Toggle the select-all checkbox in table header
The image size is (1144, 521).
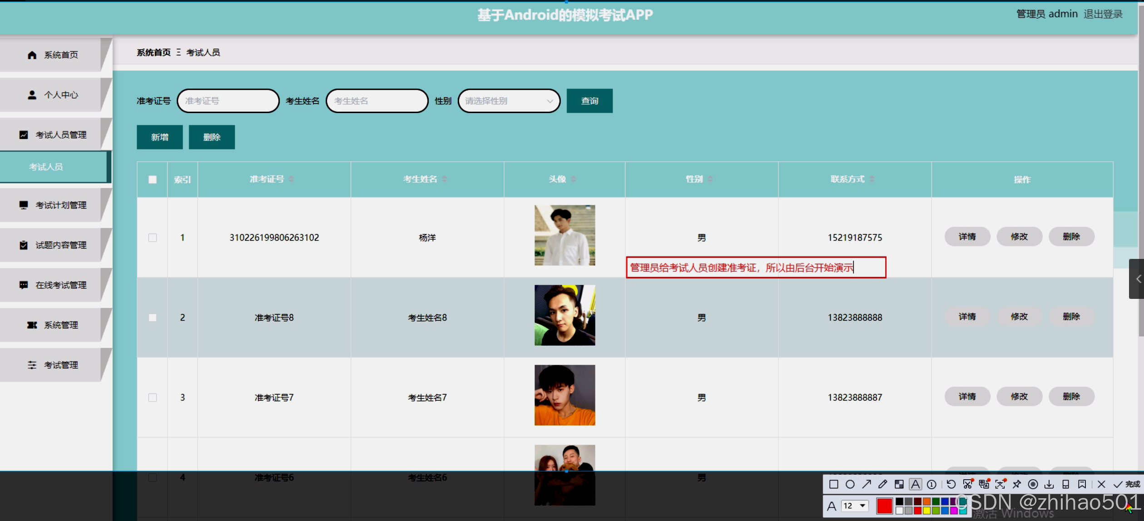tap(152, 179)
